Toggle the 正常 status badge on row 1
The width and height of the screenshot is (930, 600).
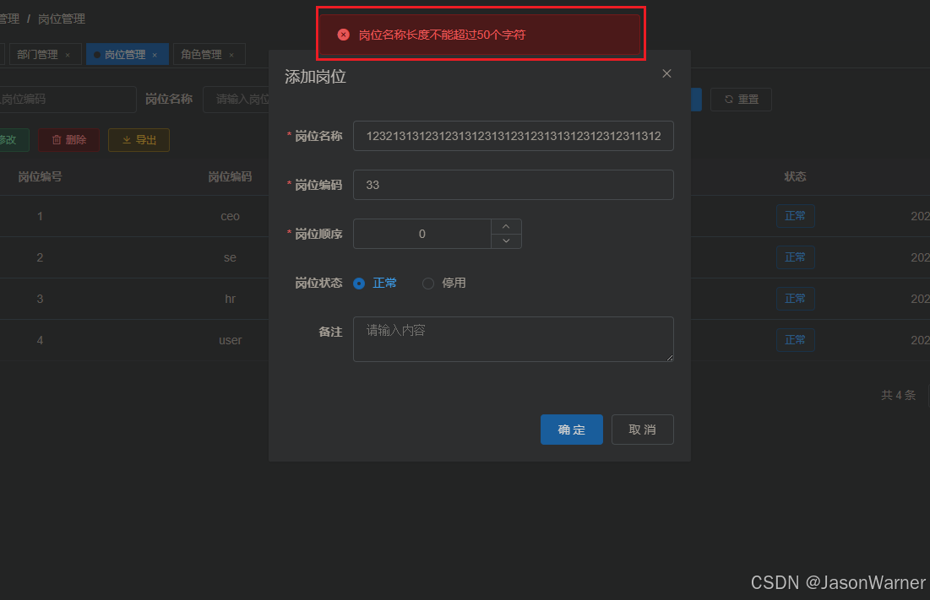point(795,216)
